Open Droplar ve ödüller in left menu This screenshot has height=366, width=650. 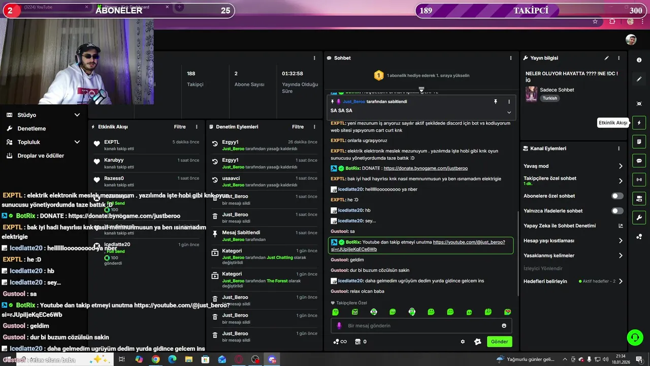click(41, 156)
